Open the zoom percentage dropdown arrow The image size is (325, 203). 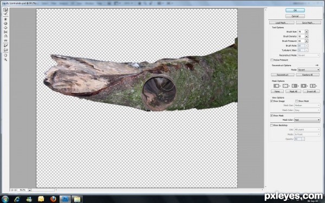pos(29,190)
